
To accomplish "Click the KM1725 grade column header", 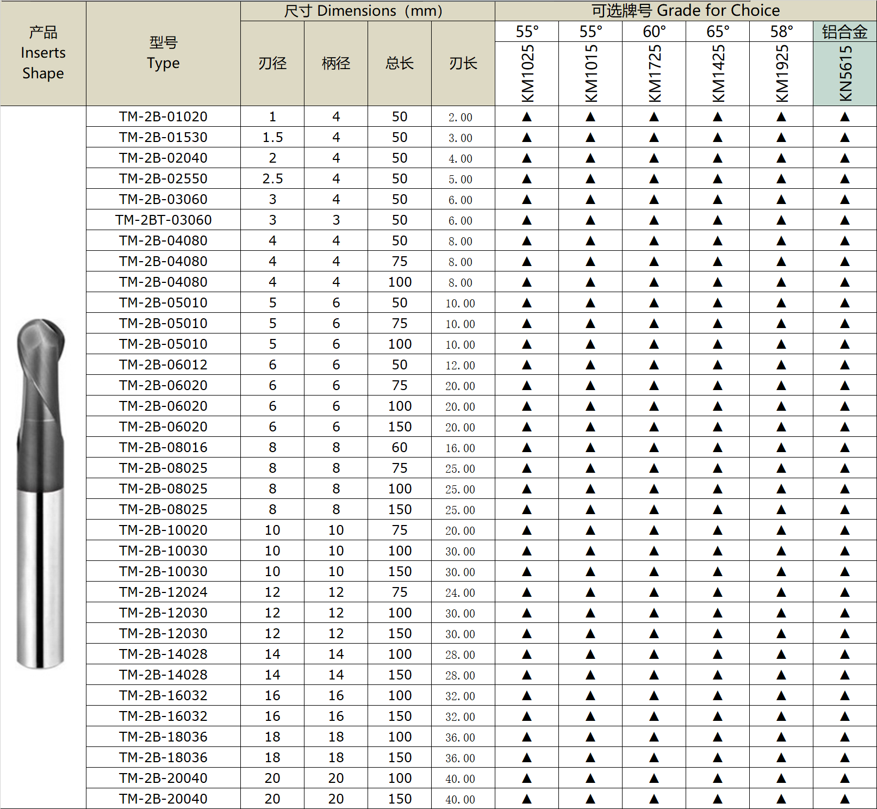I will (x=654, y=73).
